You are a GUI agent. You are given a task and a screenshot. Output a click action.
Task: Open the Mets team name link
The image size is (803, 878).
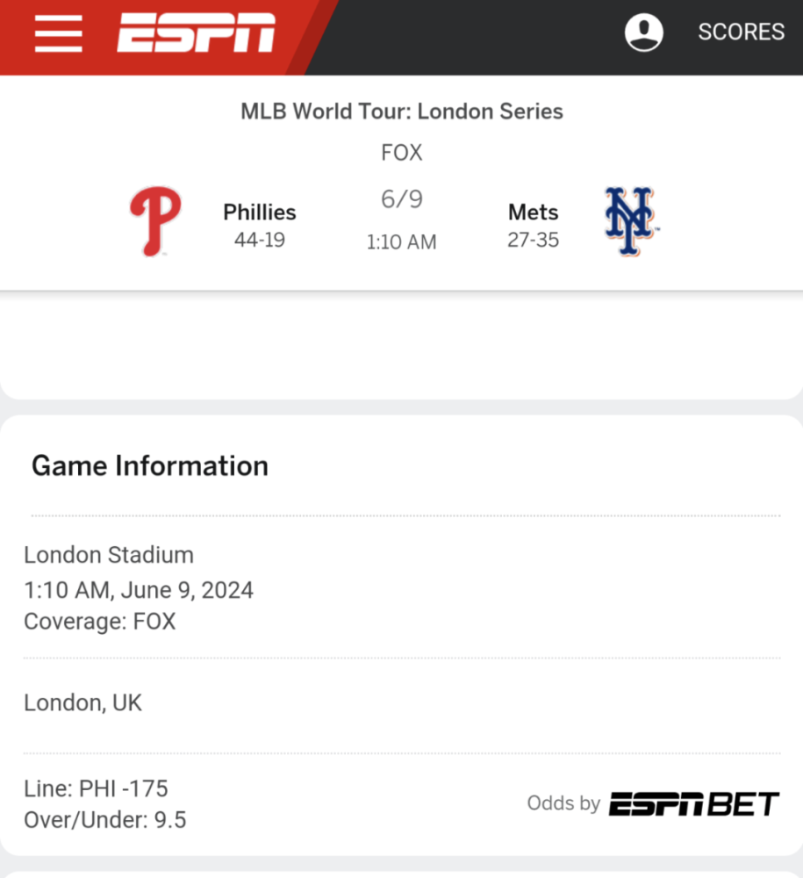533,212
